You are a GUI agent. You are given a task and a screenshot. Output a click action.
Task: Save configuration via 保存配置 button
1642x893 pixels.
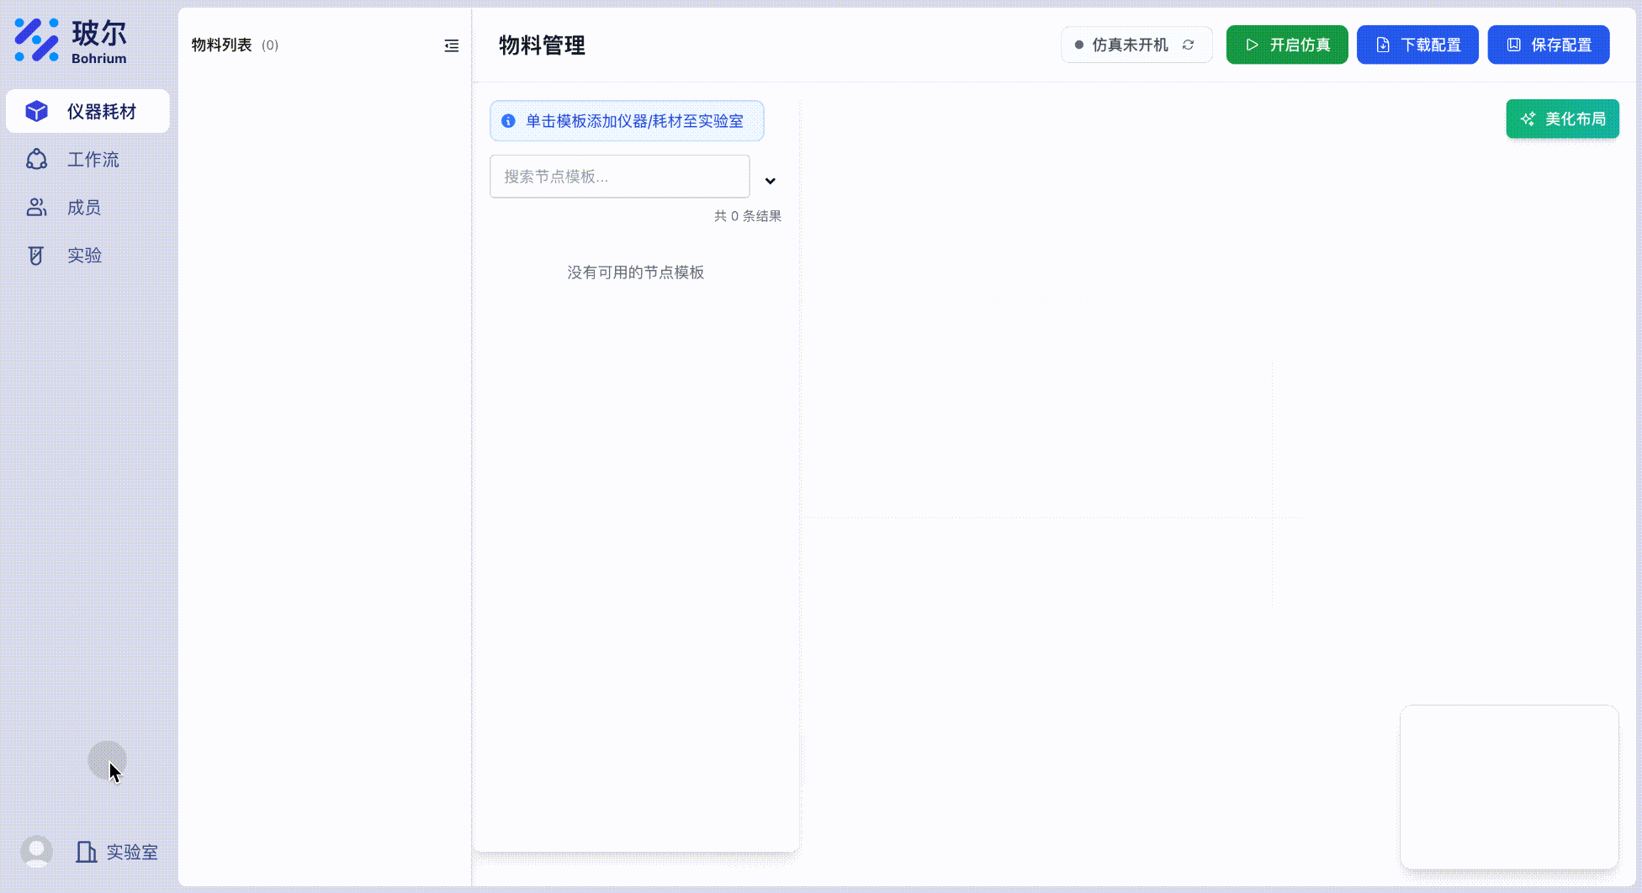[x=1548, y=45]
